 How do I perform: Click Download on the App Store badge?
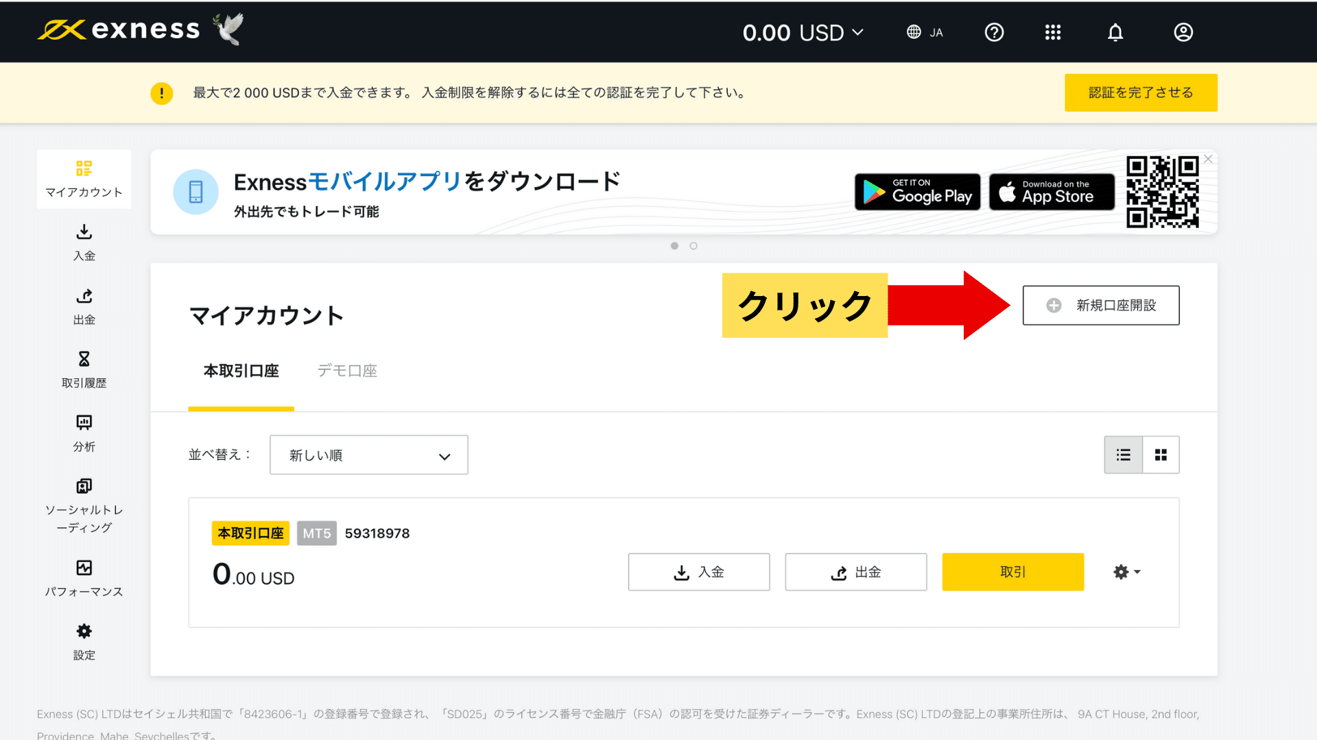click(x=1052, y=192)
